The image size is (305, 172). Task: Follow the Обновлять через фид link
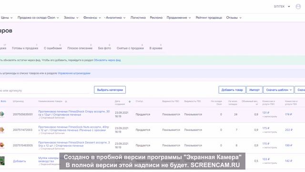(107, 60)
